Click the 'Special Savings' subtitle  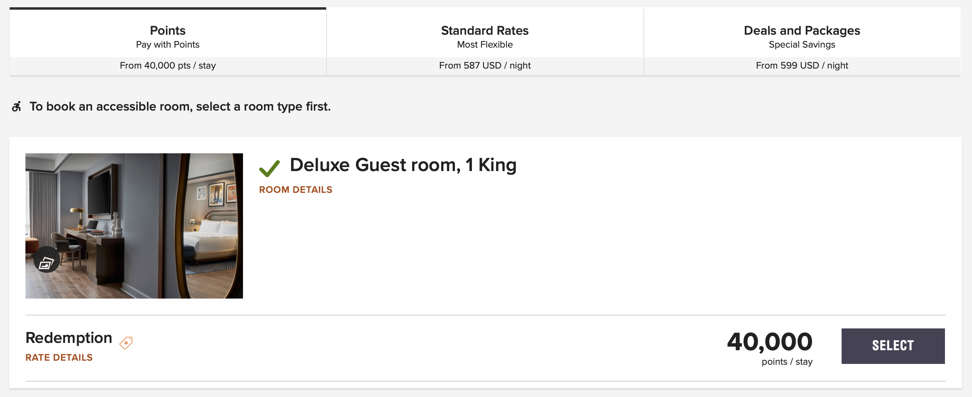(802, 44)
